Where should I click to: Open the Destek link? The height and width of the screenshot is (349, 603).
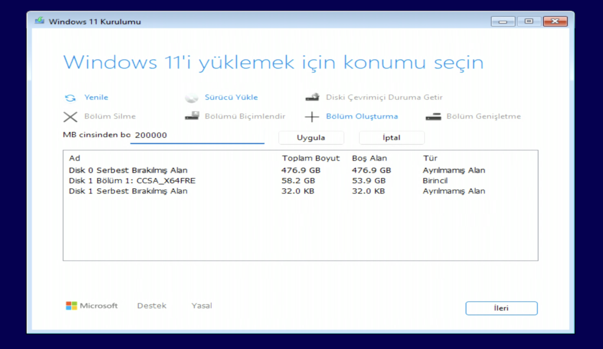(152, 305)
